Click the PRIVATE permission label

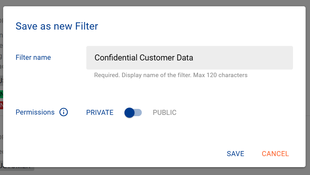click(x=100, y=112)
